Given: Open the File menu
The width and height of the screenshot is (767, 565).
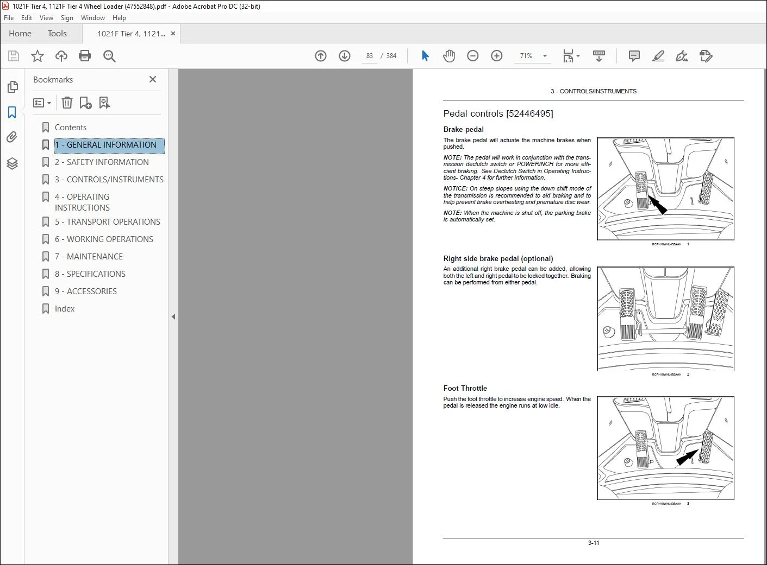Looking at the screenshot, I should (9, 18).
